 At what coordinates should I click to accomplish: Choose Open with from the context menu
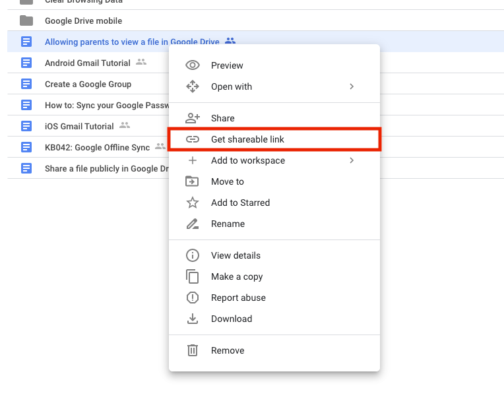[x=274, y=86]
